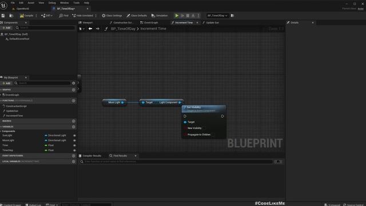Viewport: 366px width, 206px height.
Task: Close the Increment Time tab
Action: point(197,23)
